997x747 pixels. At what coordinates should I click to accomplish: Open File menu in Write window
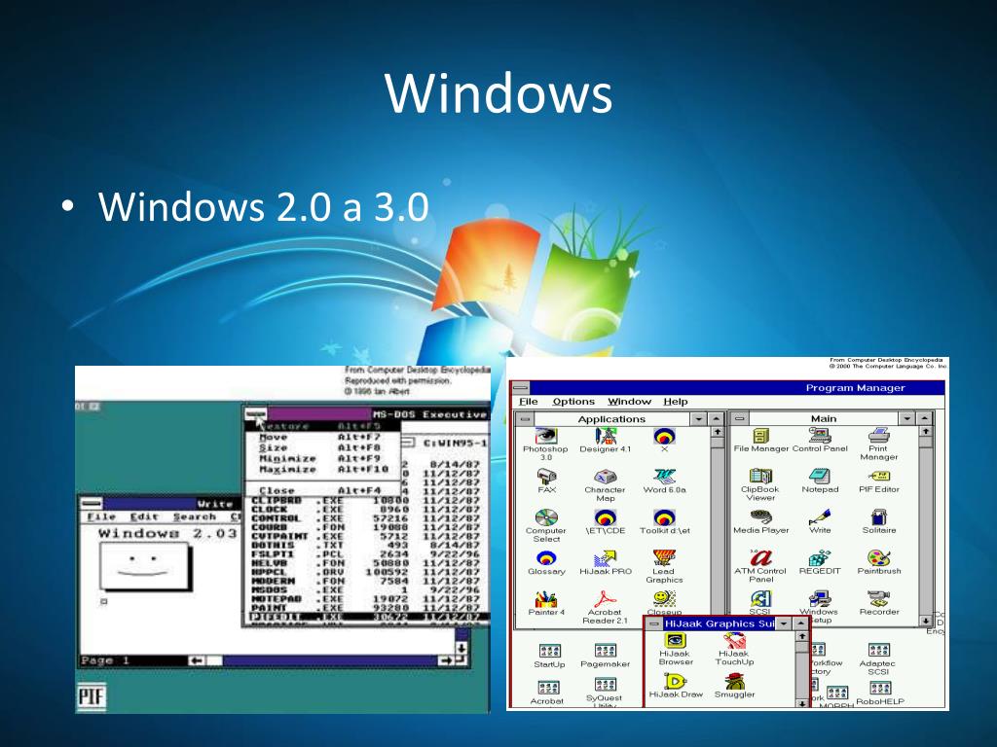[x=101, y=517]
